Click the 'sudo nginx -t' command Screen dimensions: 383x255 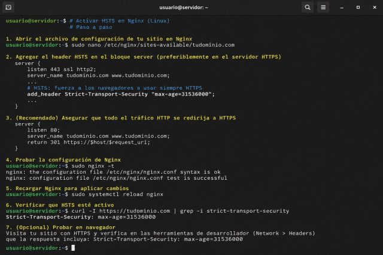coord(93,166)
